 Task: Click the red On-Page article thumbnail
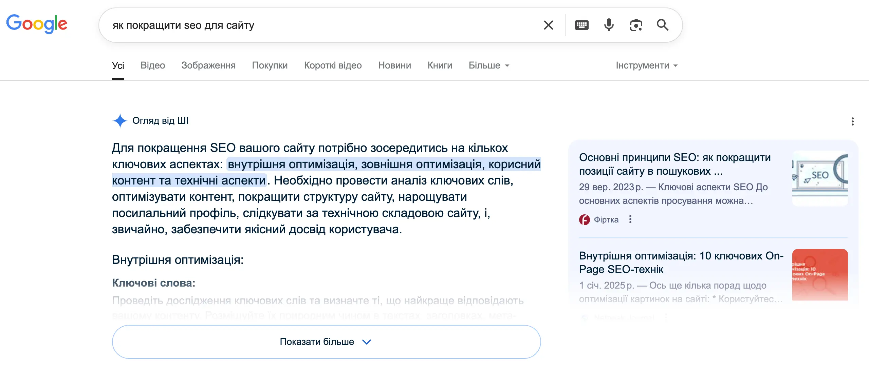[820, 275]
